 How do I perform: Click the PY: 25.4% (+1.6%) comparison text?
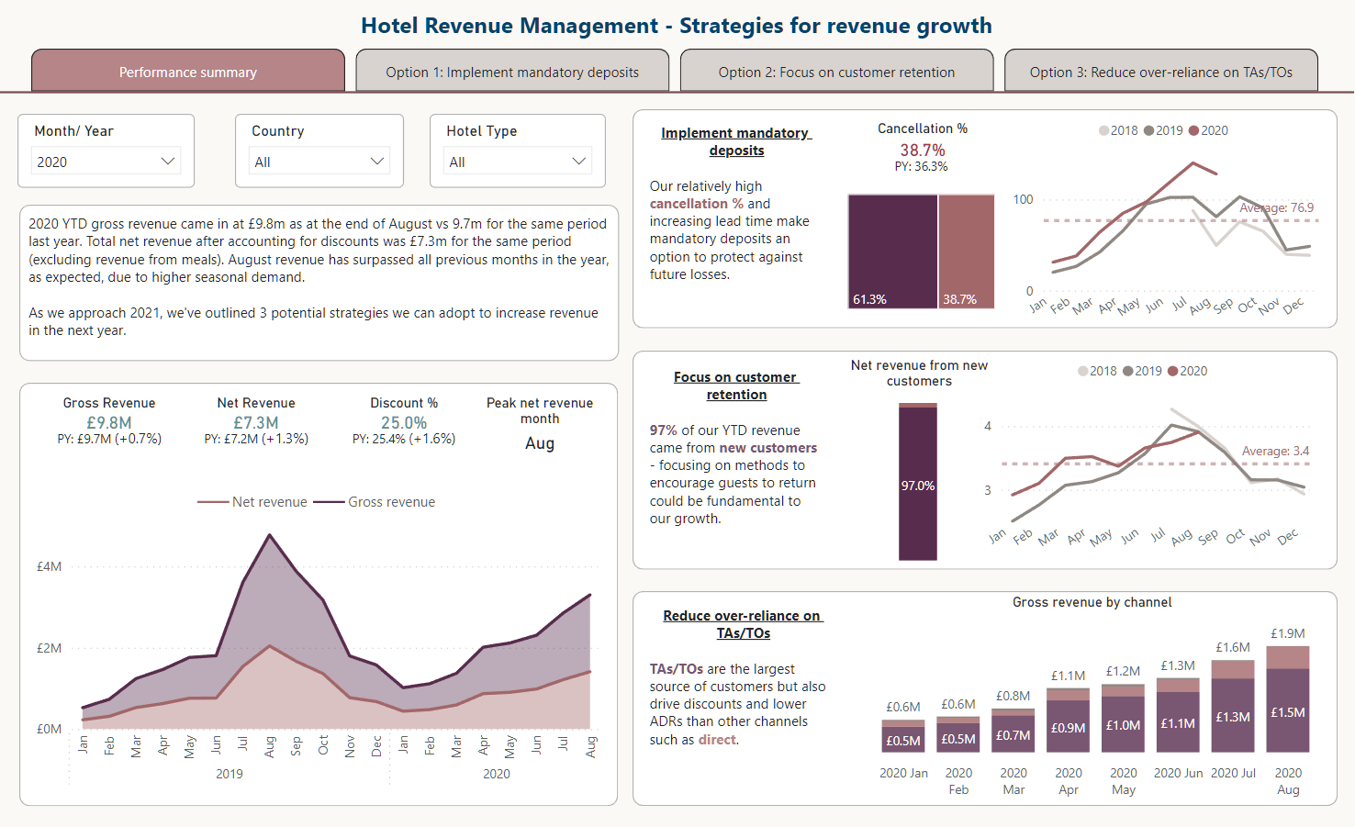pyautogui.click(x=404, y=439)
